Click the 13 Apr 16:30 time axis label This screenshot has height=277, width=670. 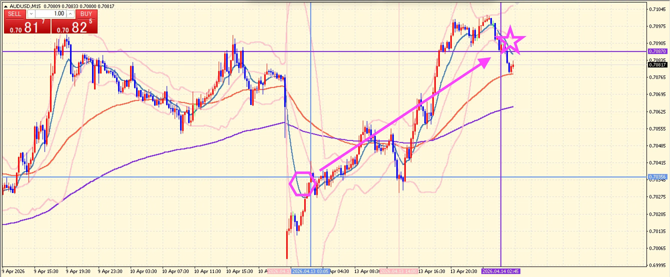[x=432, y=271]
